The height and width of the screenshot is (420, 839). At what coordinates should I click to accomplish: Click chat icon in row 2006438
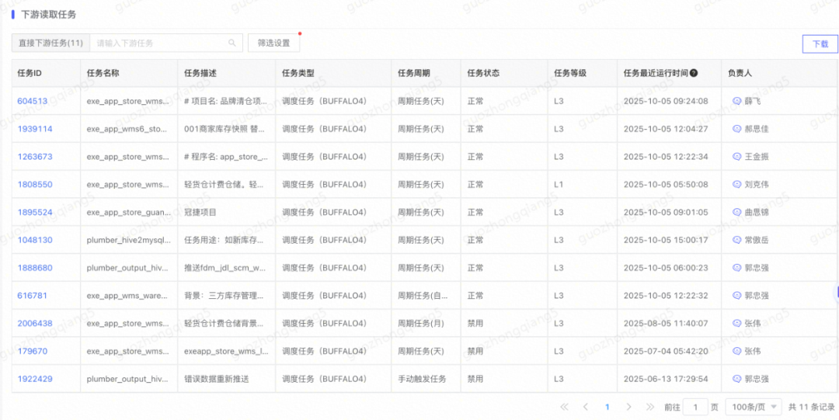click(x=736, y=324)
